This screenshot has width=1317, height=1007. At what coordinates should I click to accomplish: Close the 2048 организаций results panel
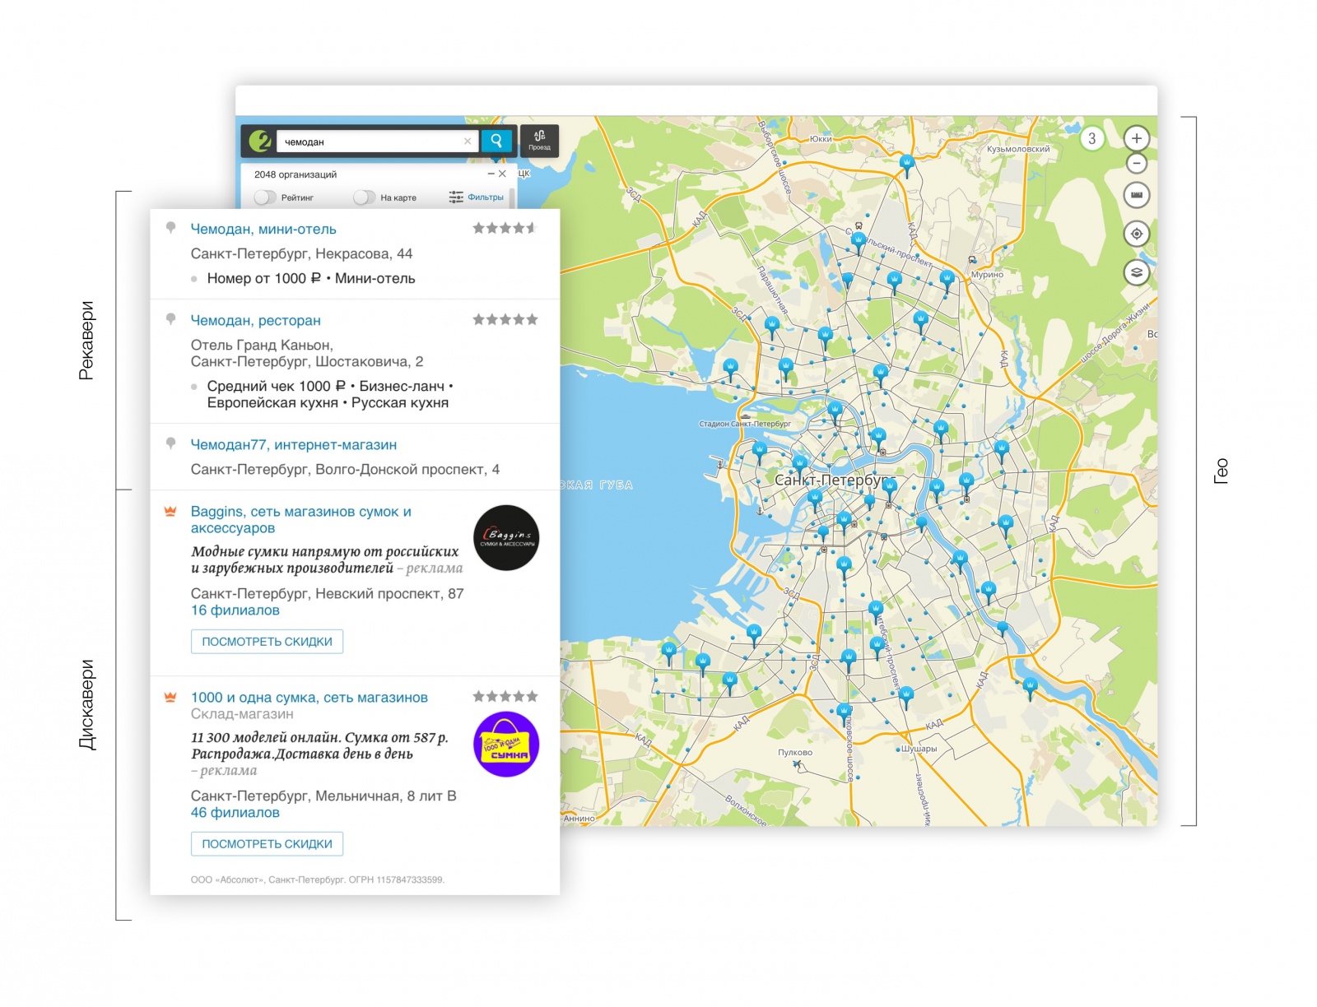coord(502,174)
